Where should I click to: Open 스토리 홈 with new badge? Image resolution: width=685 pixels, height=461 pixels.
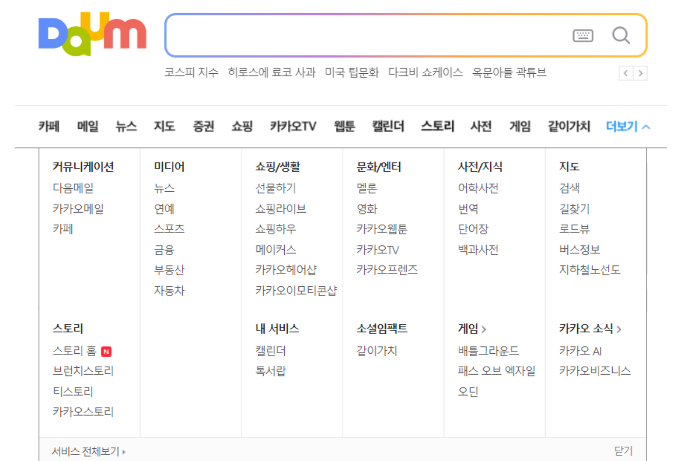[82, 351]
